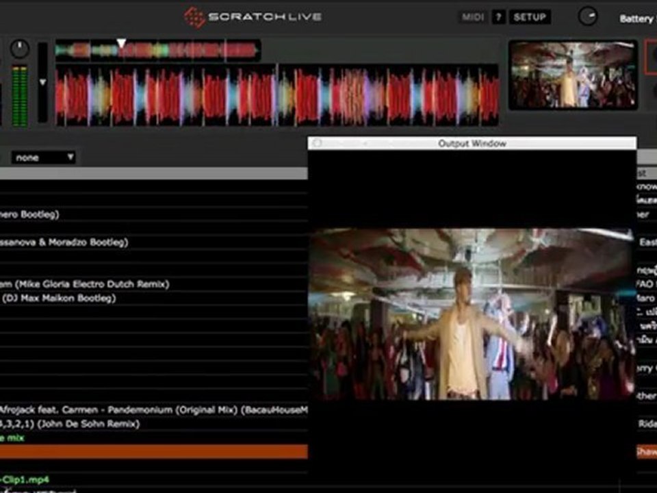Screen dimensions: 657x493
Task: Turn the gain knob above level meter
Action: coord(19,49)
